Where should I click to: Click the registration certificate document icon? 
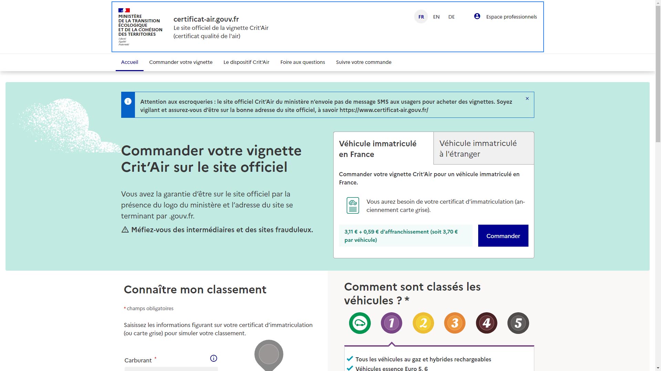pos(353,205)
